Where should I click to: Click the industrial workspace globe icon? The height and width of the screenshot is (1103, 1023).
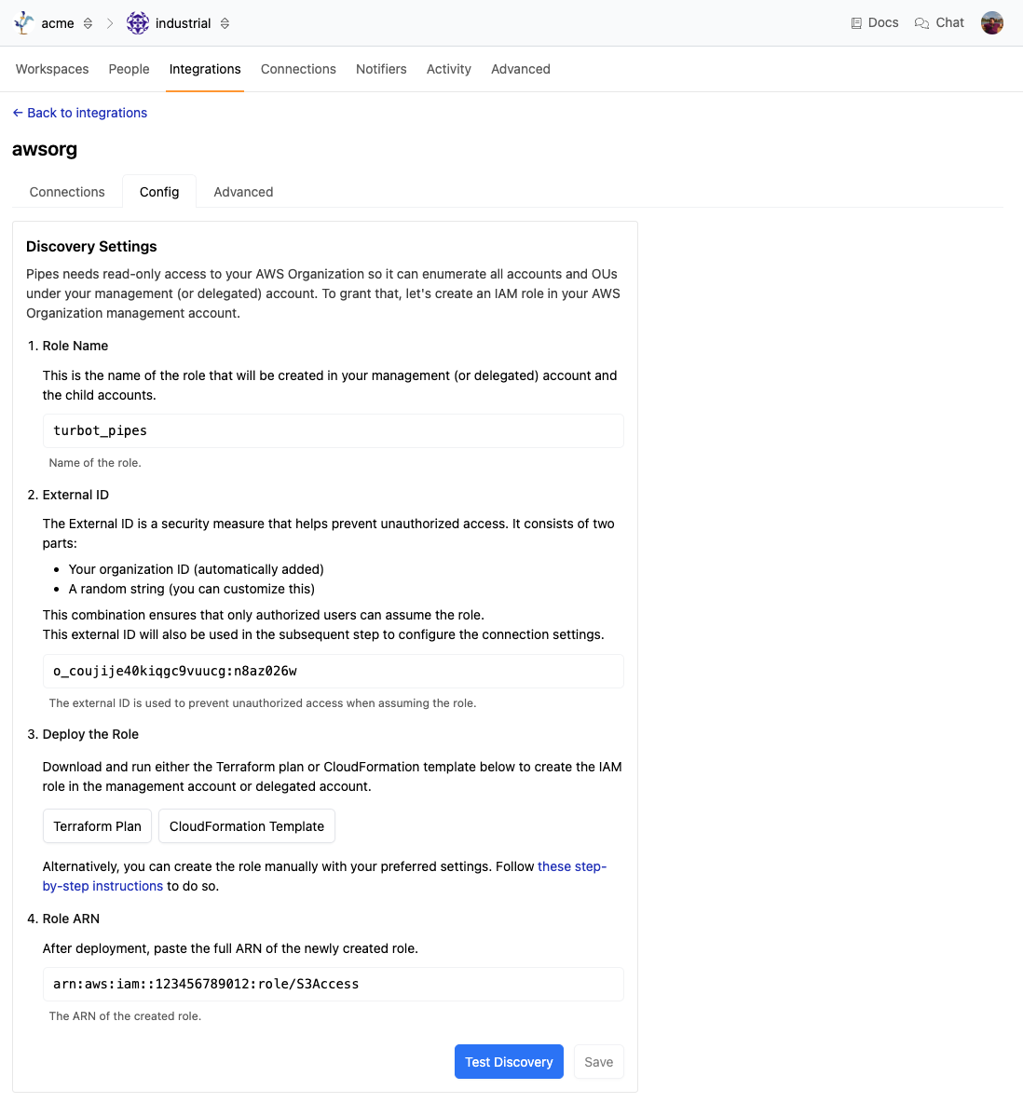click(138, 23)
